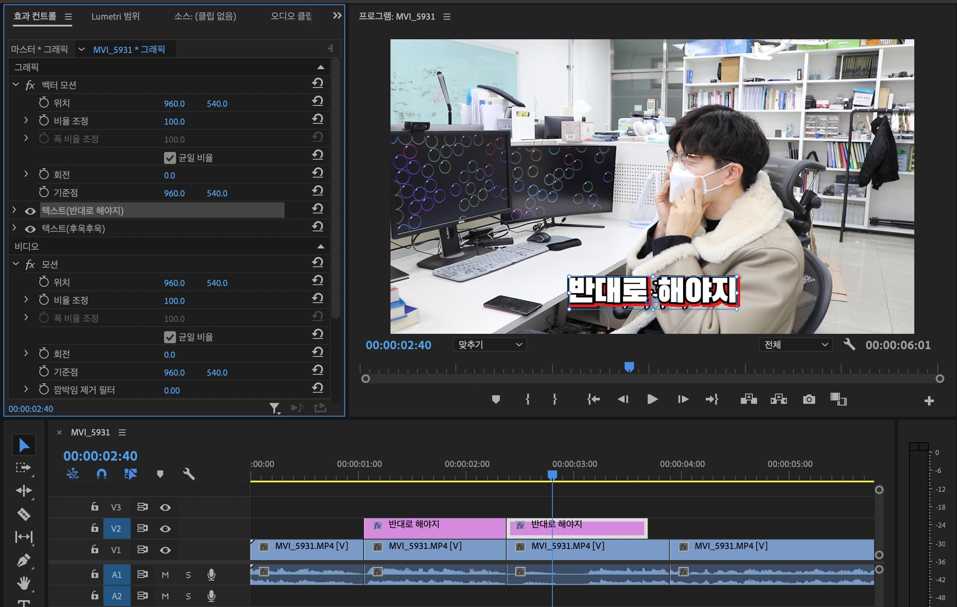Open the 전체 playback resolution dropdown
Image resolution: width=957 pixels, height=607 pixels.
point(796,344)
